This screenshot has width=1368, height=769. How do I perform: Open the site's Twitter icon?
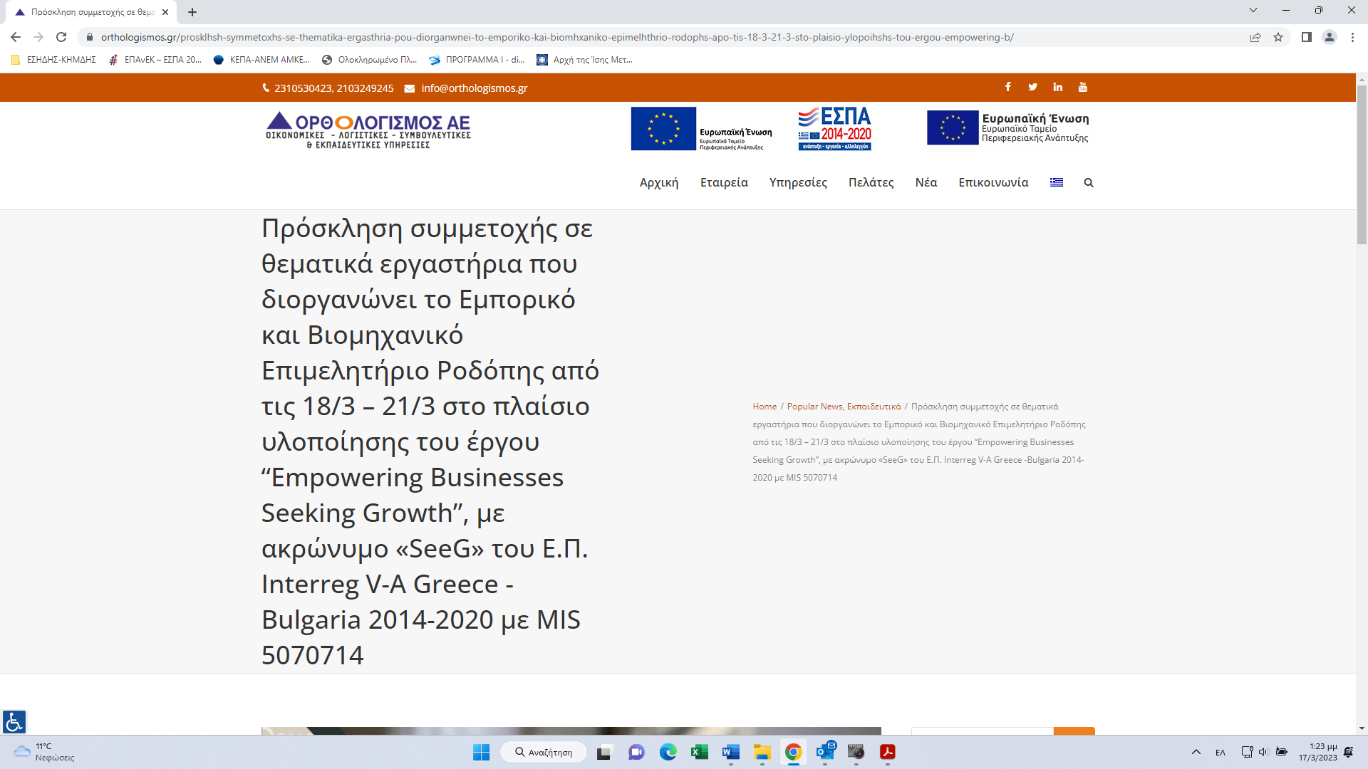point(1032,87)
